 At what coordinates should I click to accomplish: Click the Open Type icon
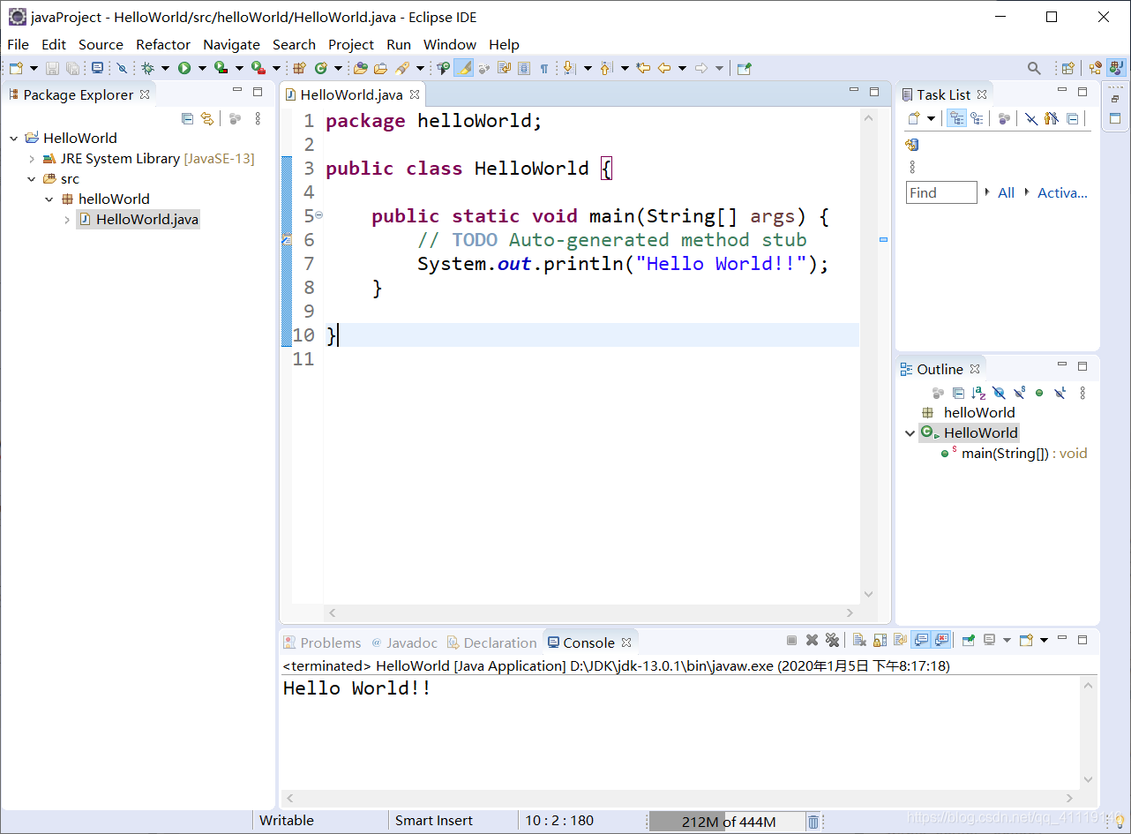pyautogui.click(x=360, y=68)
